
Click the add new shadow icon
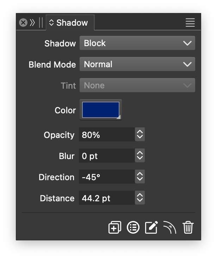click(115, 227)
